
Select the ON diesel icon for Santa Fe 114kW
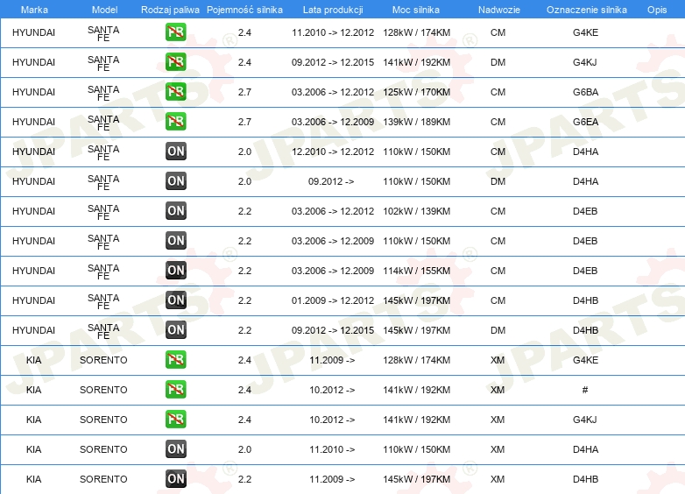(x=176, y=271)
